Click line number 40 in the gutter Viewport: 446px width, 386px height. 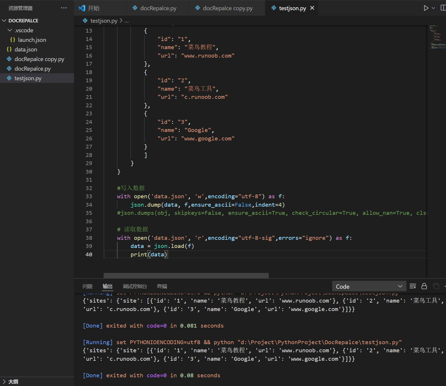89,254
